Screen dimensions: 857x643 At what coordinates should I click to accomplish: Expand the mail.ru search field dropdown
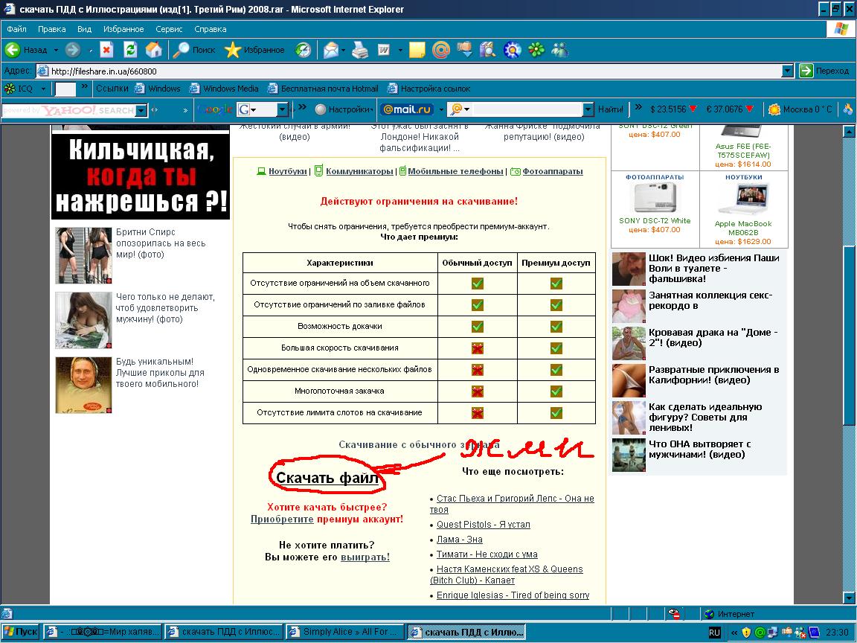tap(588, 109)
